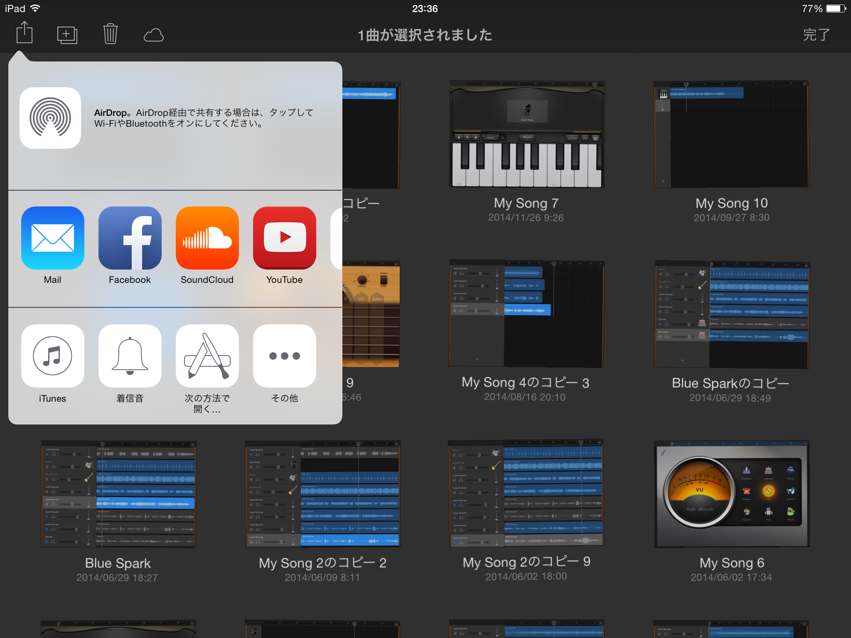Select My Song 2のコピー 2 thumbnail

point(323,494)
